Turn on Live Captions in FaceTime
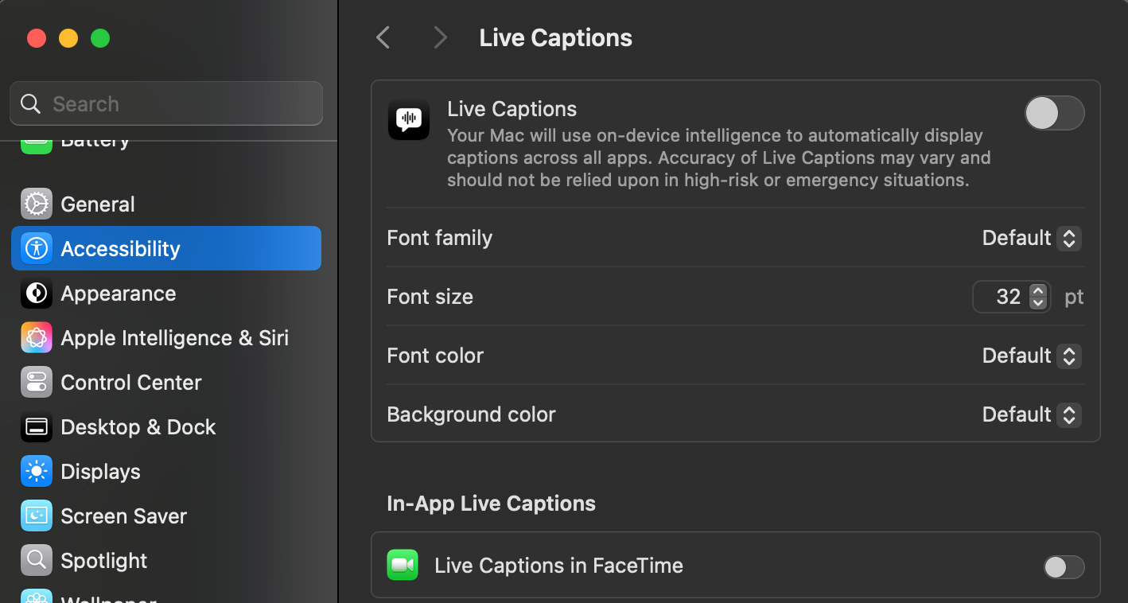The width and height of the screenshot is (1128, 603). tap(1064, 566)
